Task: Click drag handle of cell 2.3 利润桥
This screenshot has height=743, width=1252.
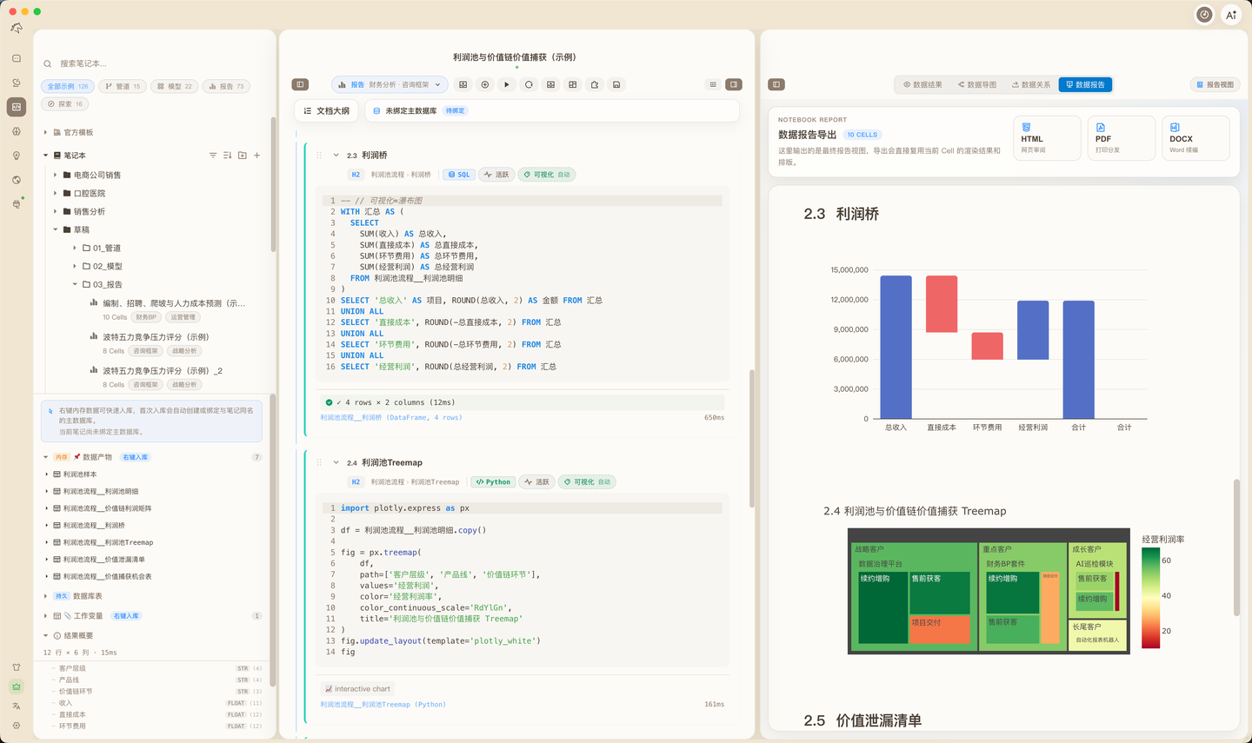Action: click(x=319, y=156)
